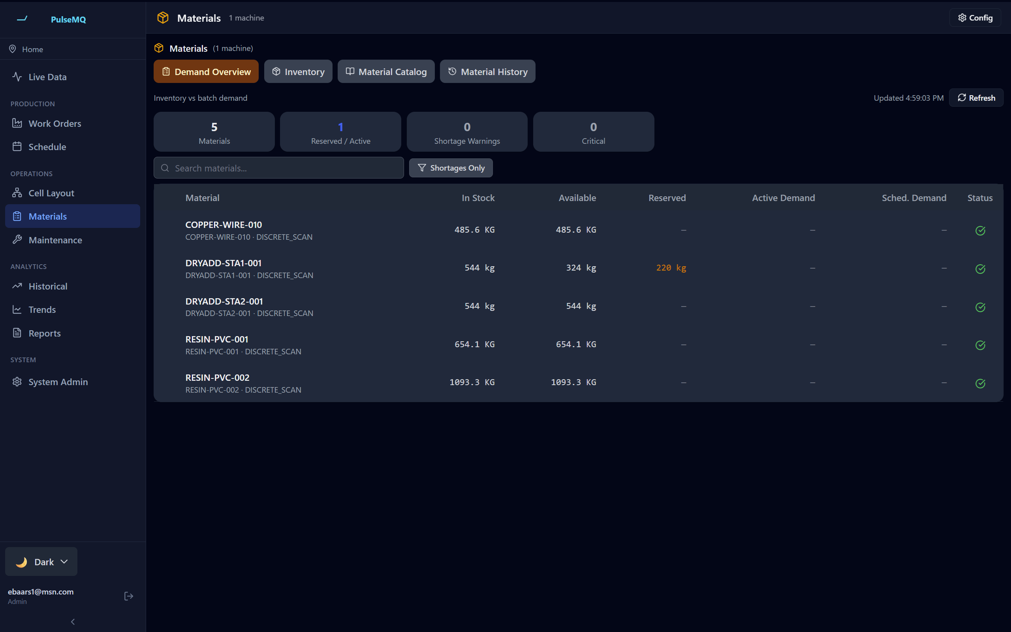Switch to the Inventory tab
This screenshot has height=632, width=1011.
coord(298,71)
